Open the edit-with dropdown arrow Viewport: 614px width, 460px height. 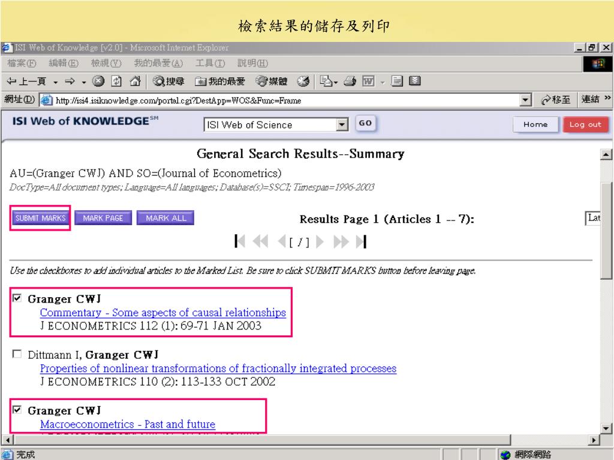[383, 81]
